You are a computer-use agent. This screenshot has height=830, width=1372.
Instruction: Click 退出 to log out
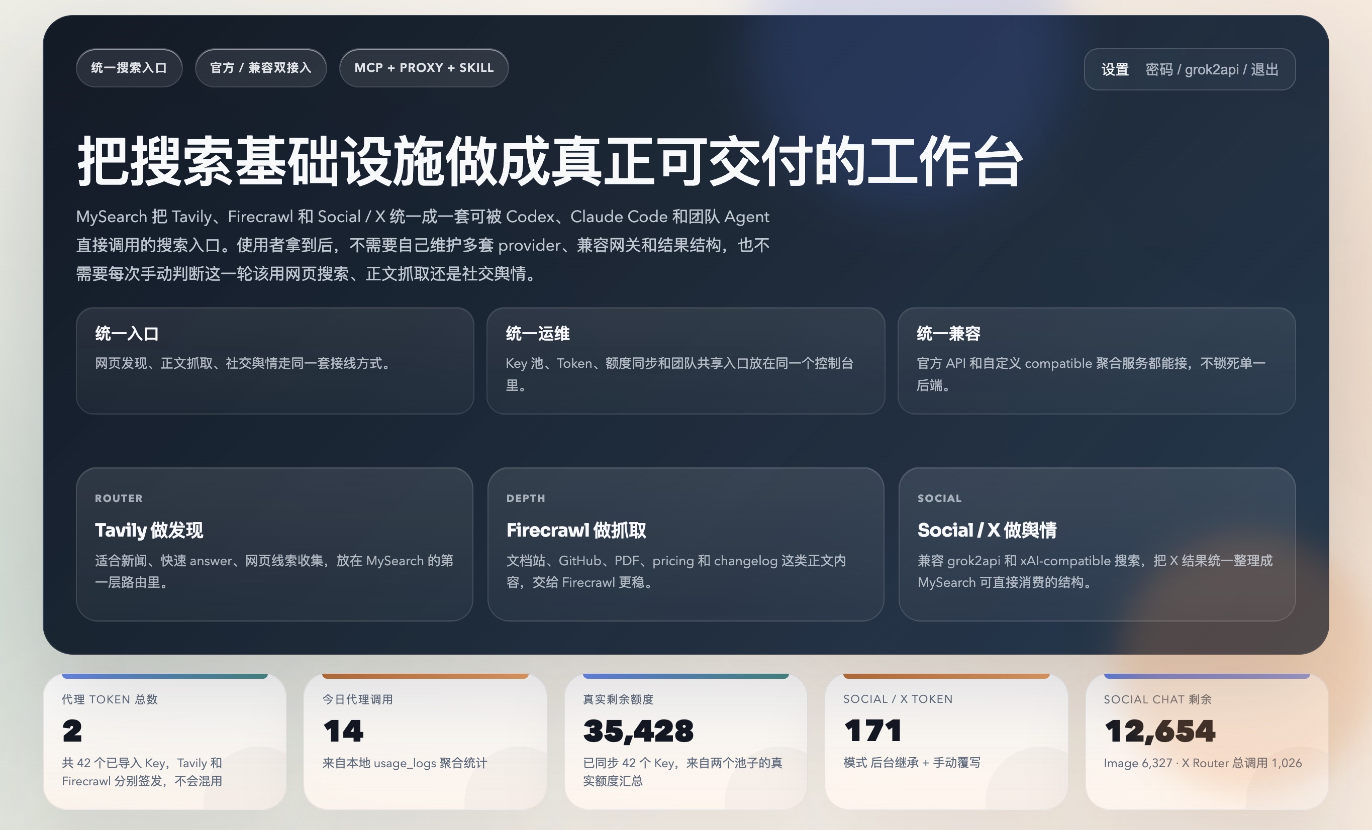coord(1264,68)
